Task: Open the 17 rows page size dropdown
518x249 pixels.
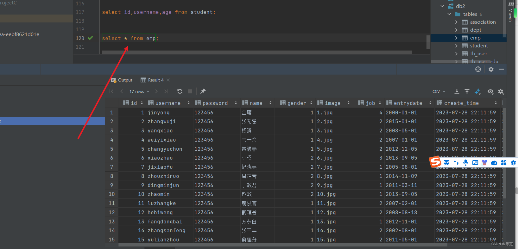Action: point(139,91)
